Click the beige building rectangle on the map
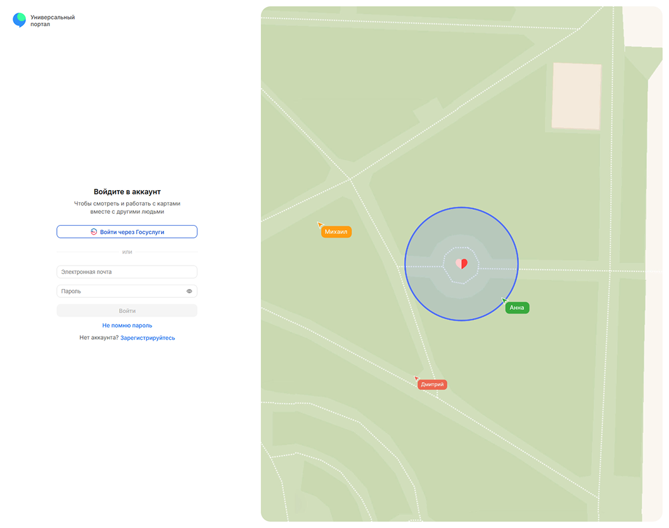Image resolution: width=669 pixels, height=528 pixels. click(x=577, y=96)
